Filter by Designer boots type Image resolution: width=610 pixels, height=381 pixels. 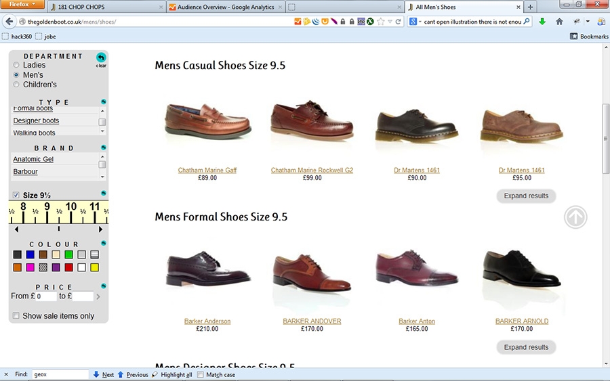pyautogui.click(x=36, y=120)
